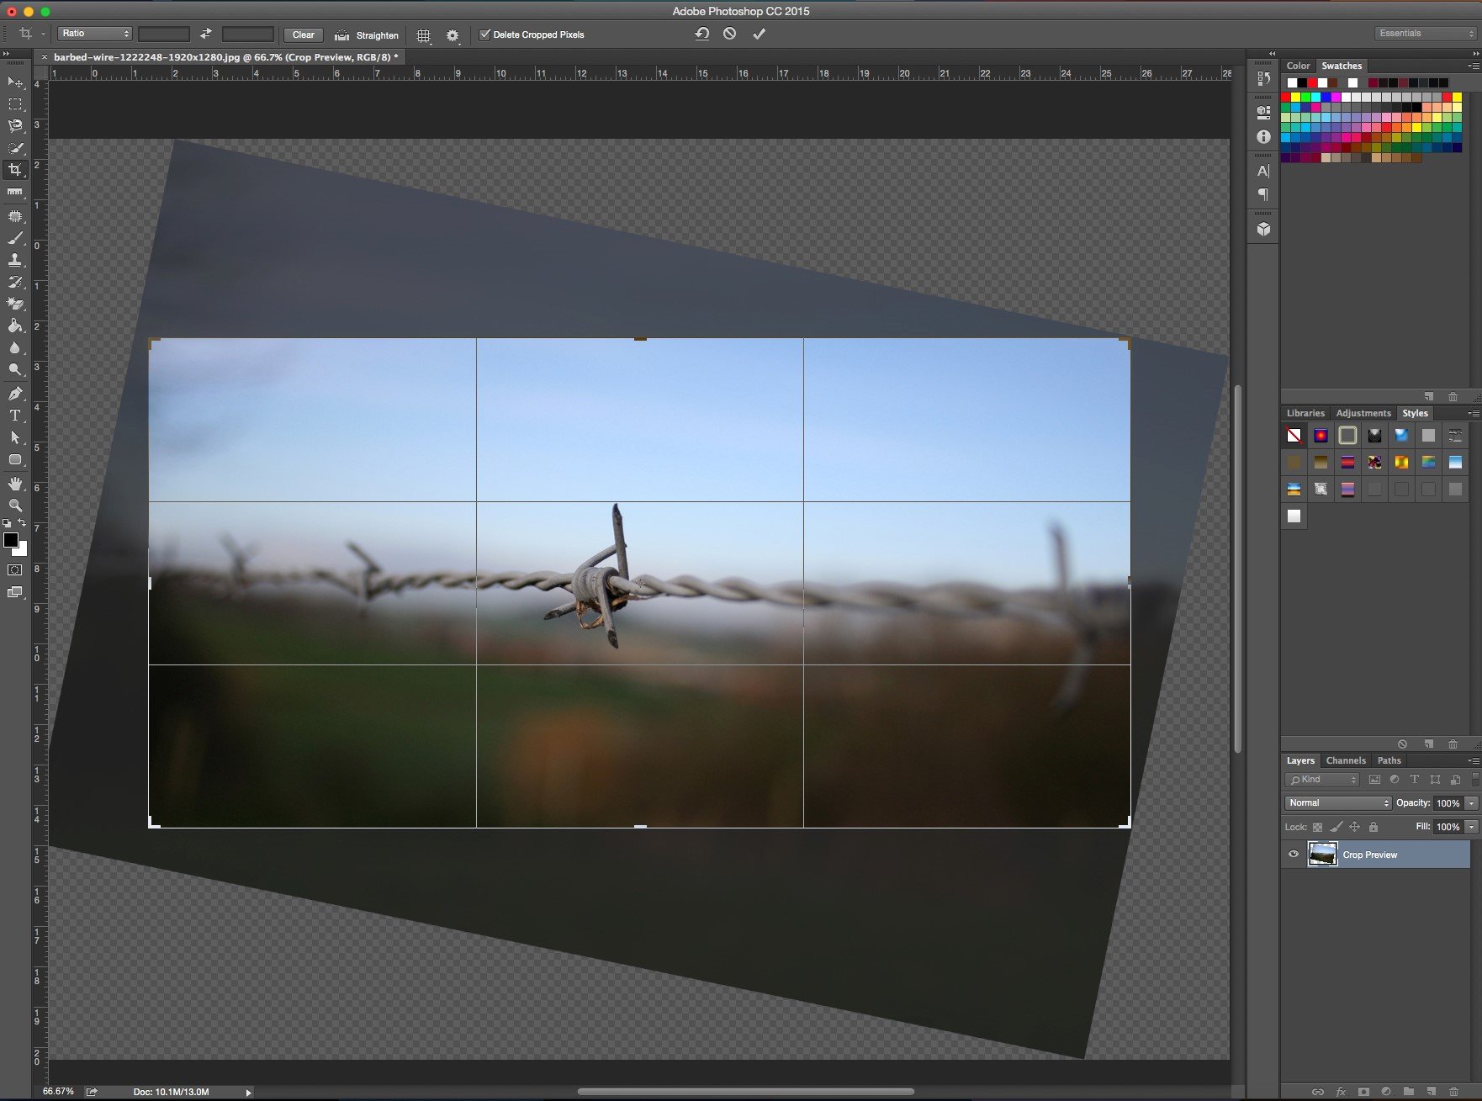The width and height of the screenshot is (1482, 1101).
Task: Toggle type layer filter
Action: (x=1415, y=780)
